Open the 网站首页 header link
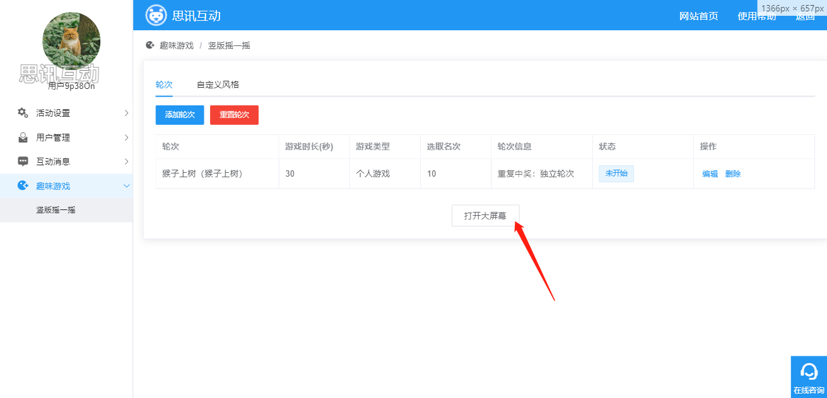Image resolution: width=827 pixels, height=398 pixels. coord(698,16)
